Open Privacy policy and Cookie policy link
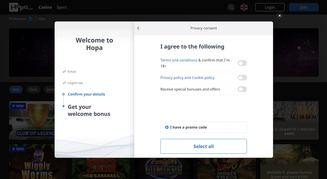This screenshot has width=327, height=179. tap(187, 78)
